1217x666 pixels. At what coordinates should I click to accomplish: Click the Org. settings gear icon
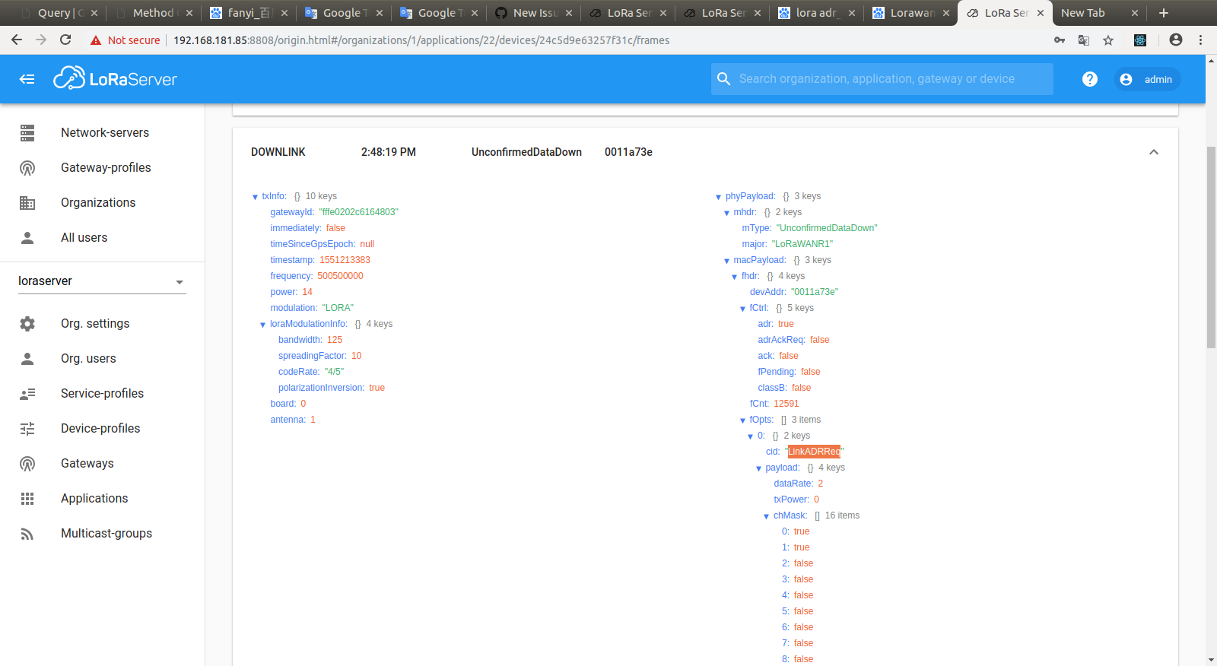pos(27,324)
